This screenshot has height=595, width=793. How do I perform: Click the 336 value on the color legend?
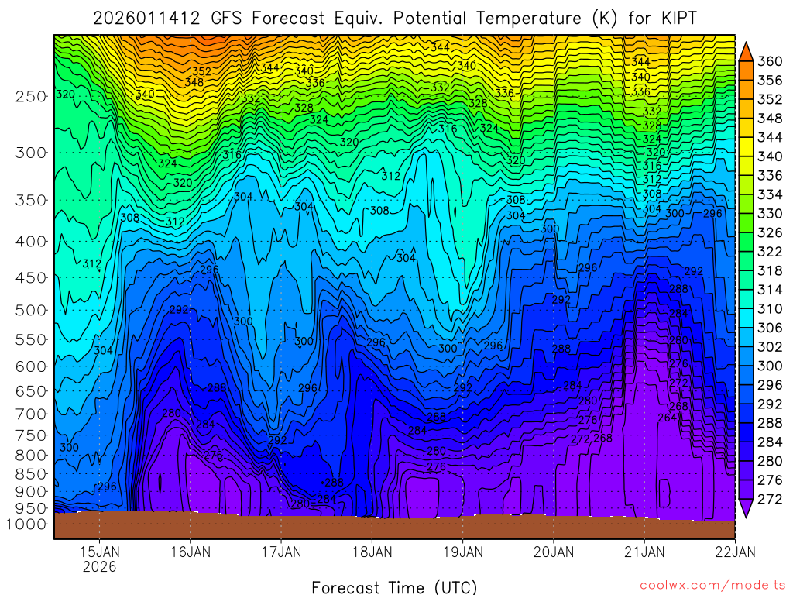click(x=770, y=176)
